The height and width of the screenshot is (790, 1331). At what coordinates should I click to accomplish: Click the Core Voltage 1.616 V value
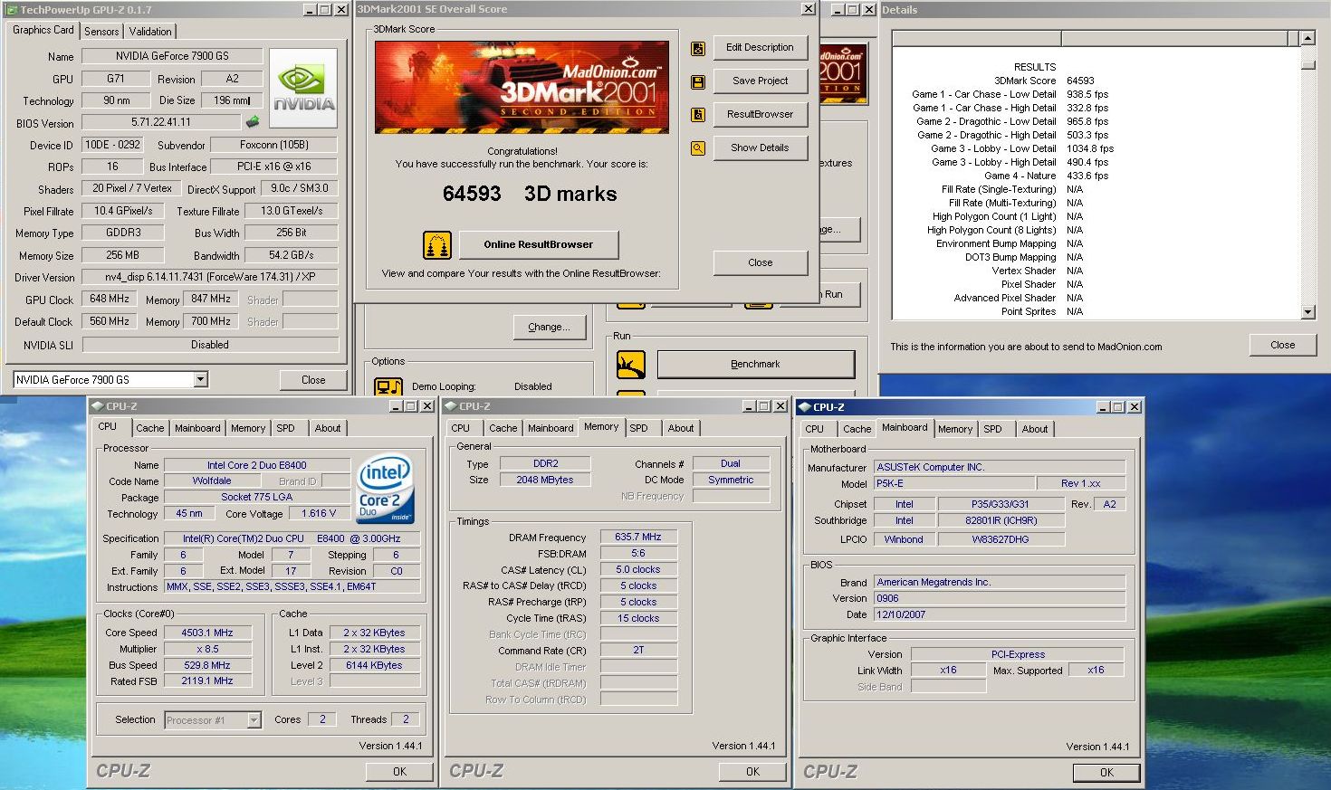pos(319,514)
